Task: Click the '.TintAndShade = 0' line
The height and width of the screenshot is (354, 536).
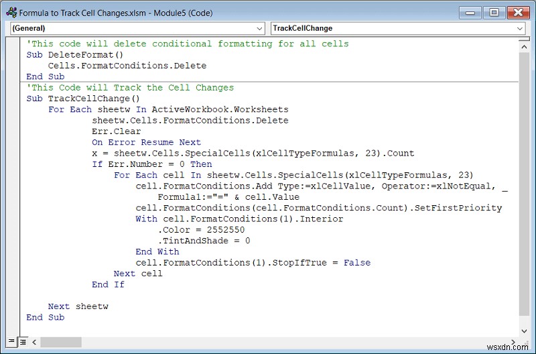Action: pyautogui.click(x=204, y=241)
